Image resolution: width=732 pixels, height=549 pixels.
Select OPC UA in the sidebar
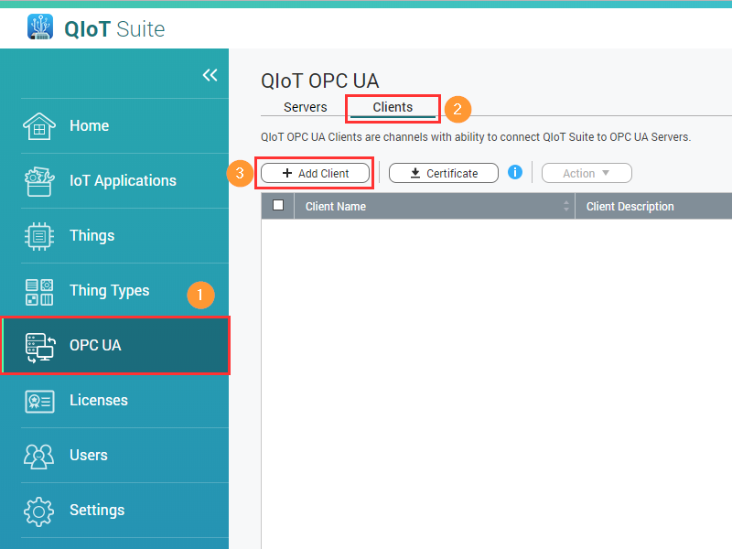click(115, 346)
